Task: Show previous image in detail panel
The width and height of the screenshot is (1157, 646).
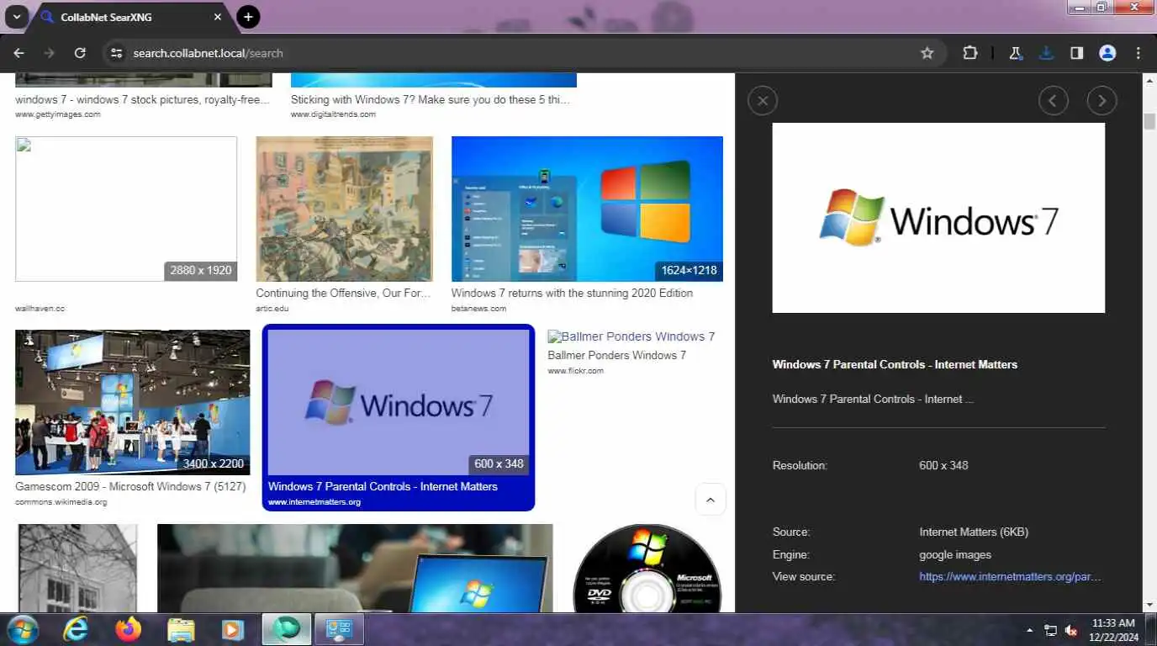Action: pyautogui.click(x=1053, y=101)
